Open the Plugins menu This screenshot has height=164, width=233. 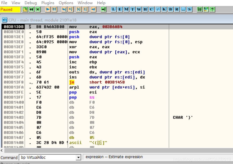click(48, 3)
